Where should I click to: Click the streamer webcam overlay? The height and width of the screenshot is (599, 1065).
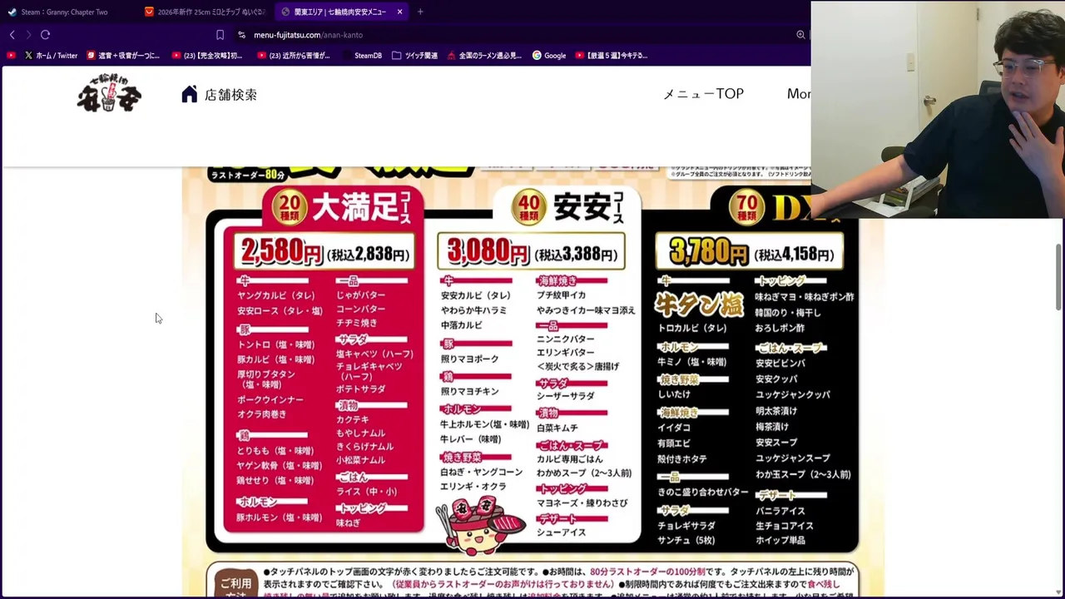point(938,109)
